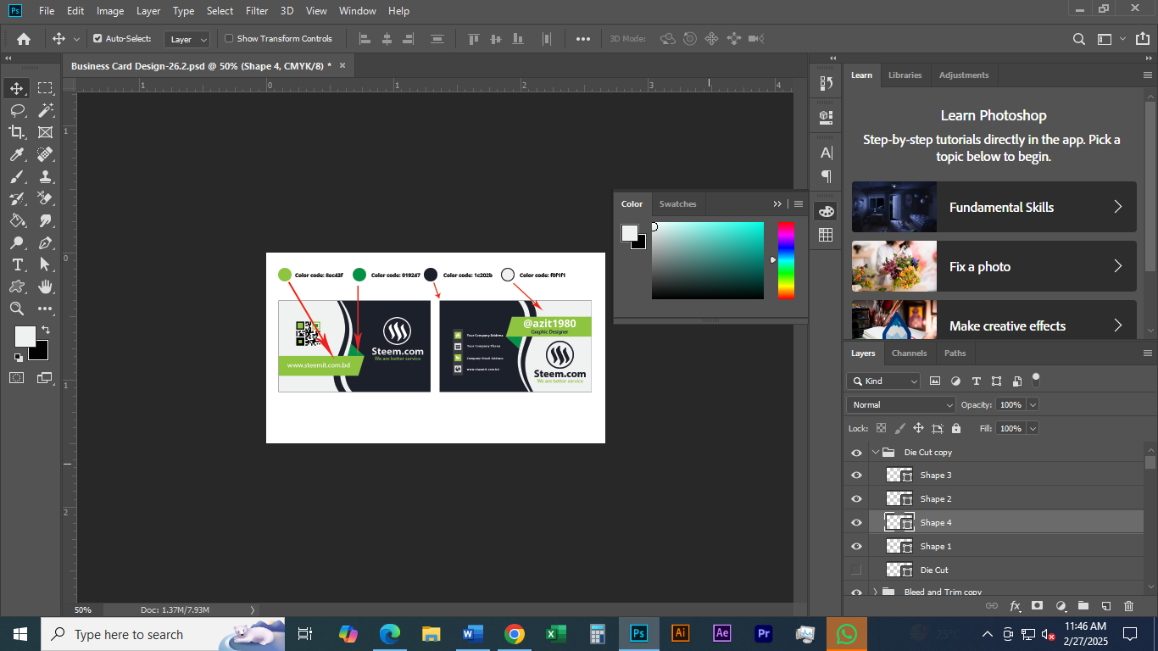Screen dimensions: 1158x651
Task: Open the Window menu
Action: [x=357, y=11]
